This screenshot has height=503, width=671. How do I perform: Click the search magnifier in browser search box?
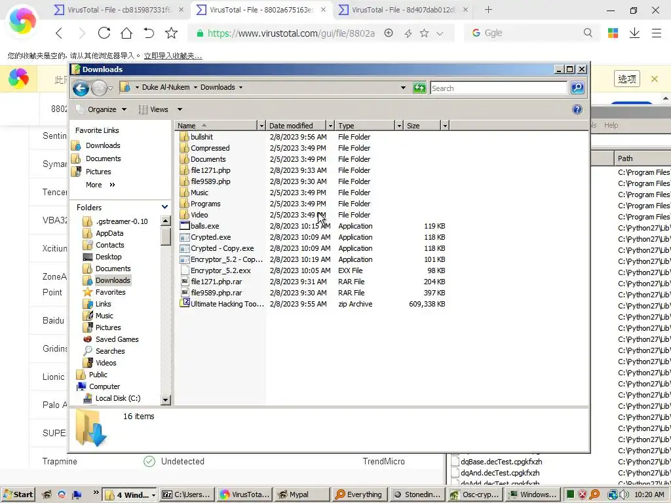588,33
